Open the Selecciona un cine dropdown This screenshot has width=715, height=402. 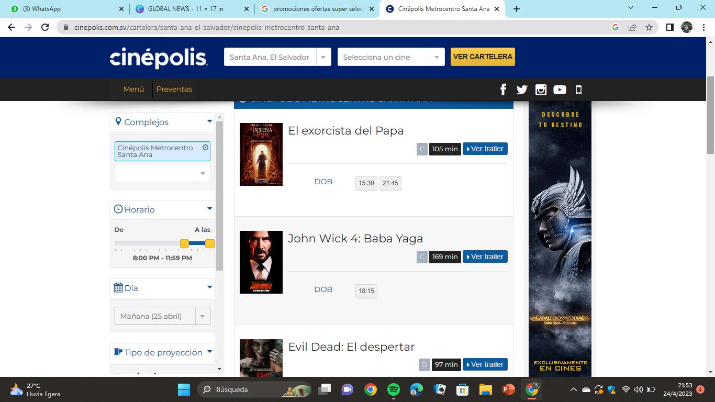[391, 57]
